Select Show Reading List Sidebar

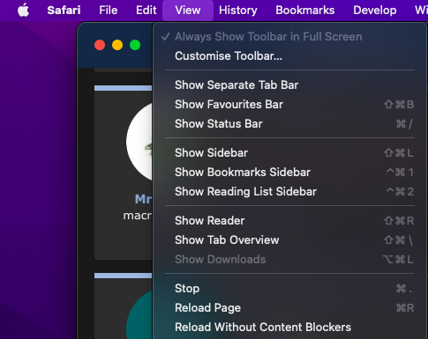pos(289,192)
